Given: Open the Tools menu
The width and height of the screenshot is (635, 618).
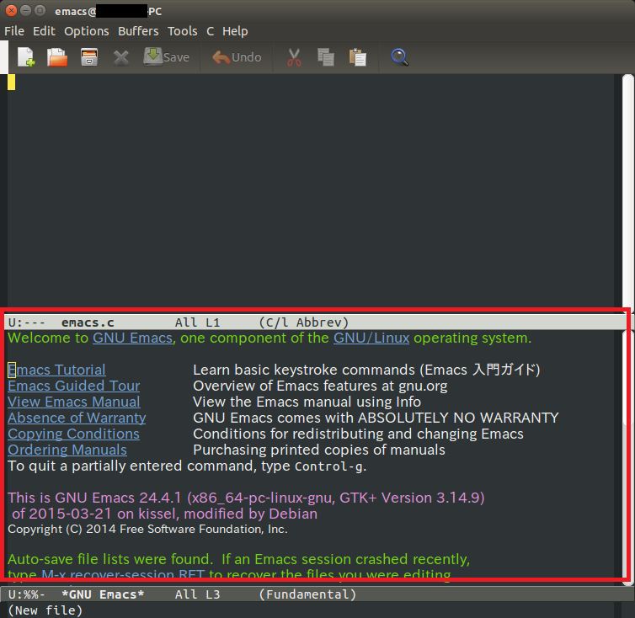Looking at the screenshot, I should (182, 31).
